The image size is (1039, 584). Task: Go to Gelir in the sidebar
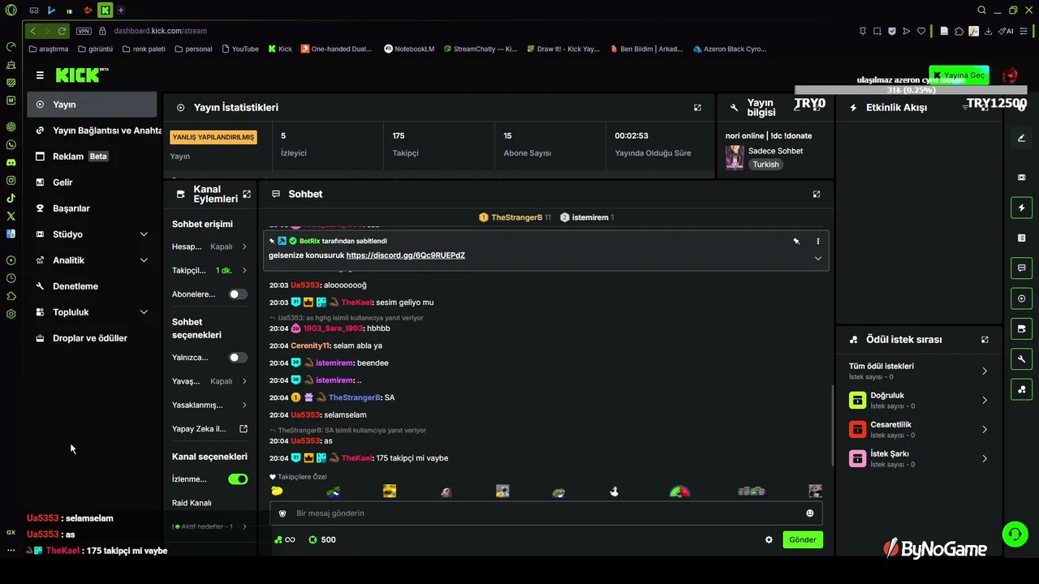(92, 182)
